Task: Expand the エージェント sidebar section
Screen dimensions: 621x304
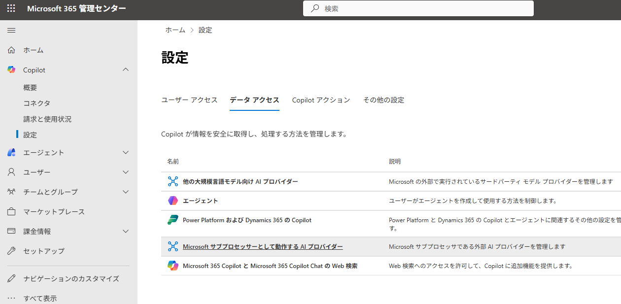Action: coord(126,153)
